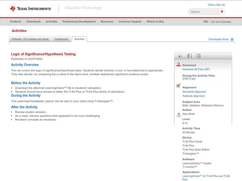The width and height of the screenshot is (242, 181).
Task: Open LearningCheck for TI-83 Plus application link
Action: click(206, 178)
